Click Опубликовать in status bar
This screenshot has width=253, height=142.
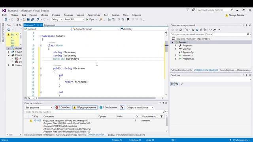(x=240, y=140)
